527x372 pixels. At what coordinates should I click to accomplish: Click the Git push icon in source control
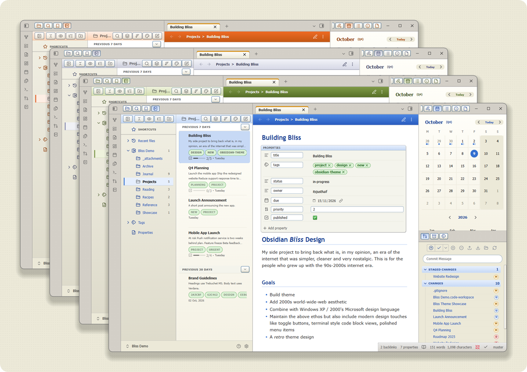click(469, 248)
